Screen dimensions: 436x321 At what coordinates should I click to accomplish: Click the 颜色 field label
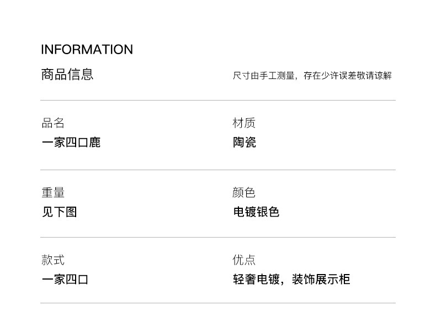(244, 193)
